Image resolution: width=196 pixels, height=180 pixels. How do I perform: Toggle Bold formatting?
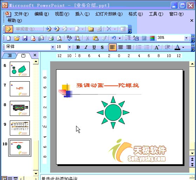tap(78, 47)
